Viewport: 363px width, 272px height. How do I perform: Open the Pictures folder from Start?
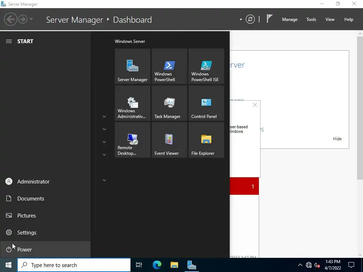[45, 216]
